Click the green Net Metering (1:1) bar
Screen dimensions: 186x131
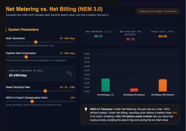click(105, 85)
